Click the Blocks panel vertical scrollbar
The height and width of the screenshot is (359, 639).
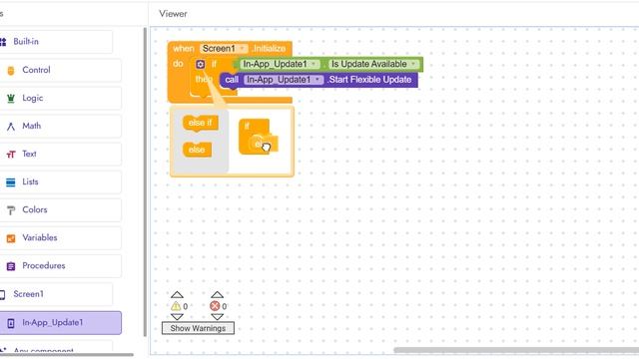145,181
